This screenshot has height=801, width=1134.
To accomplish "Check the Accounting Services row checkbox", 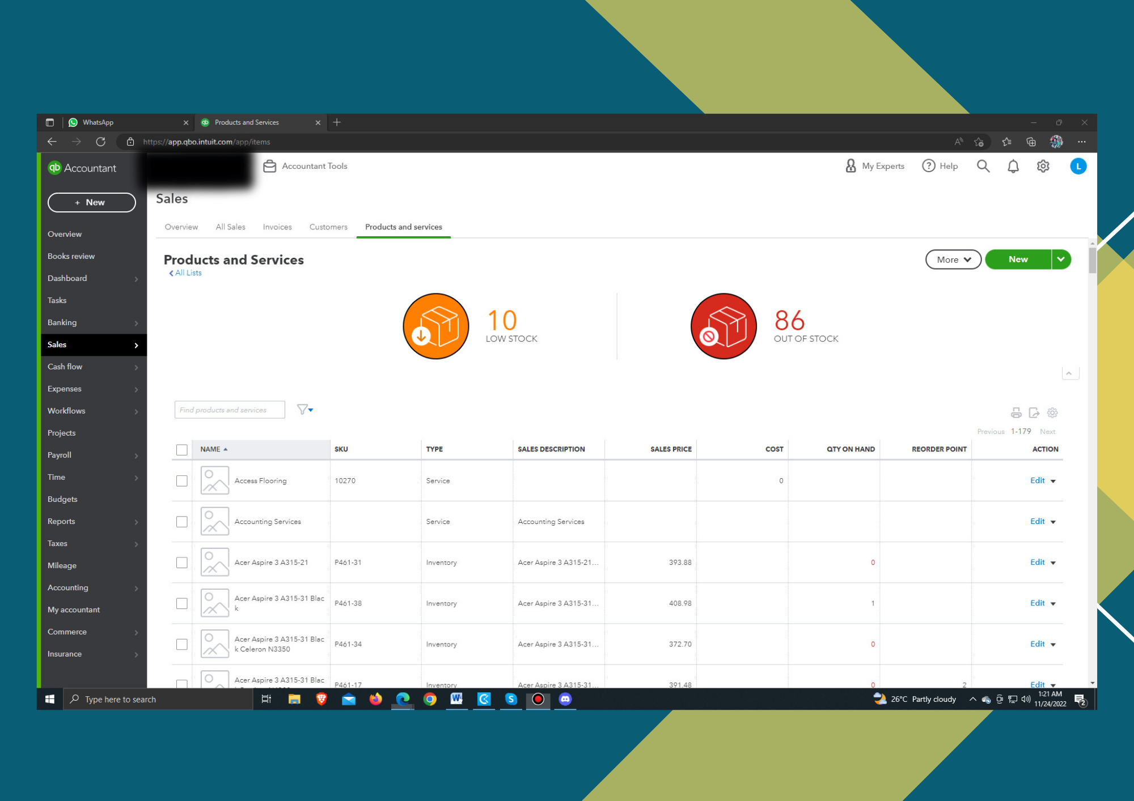I will pyautogui.click(x=182, y=522).
